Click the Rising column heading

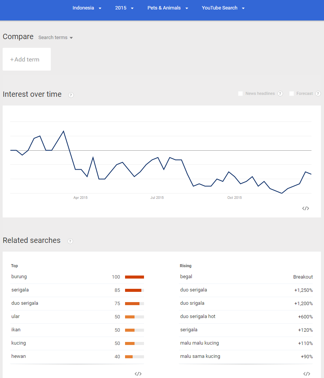(x=186, y=266)
